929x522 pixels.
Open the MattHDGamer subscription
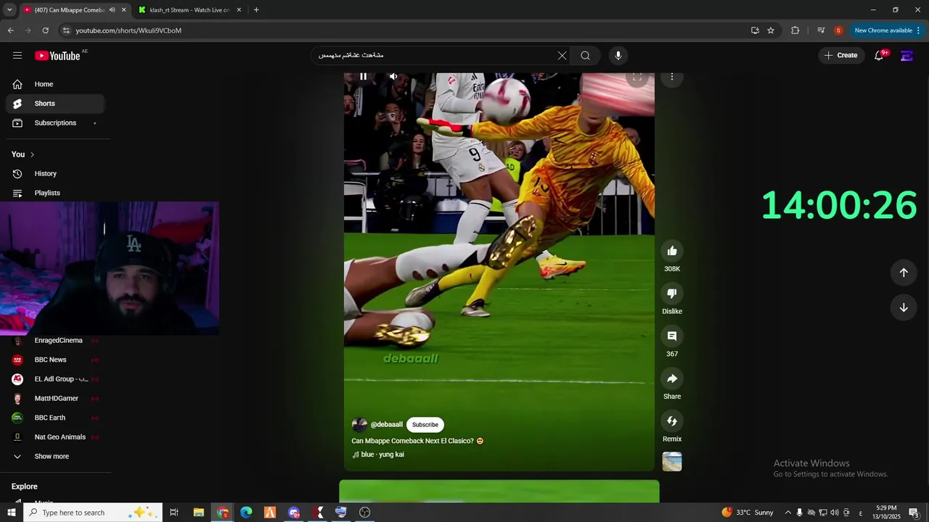tap(55, 399)
